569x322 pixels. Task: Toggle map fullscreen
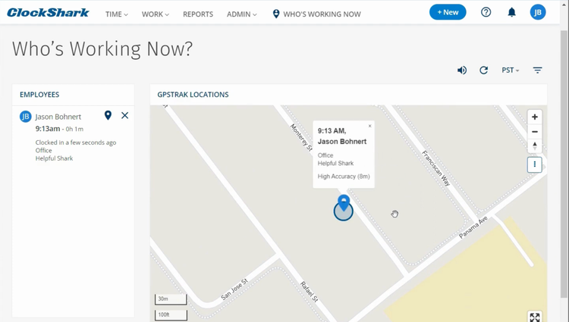[535, 317]
